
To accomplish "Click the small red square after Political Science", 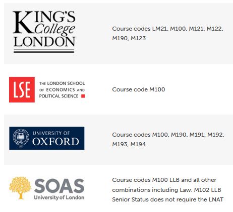I will pyautogui.click(x=83, y=96).
